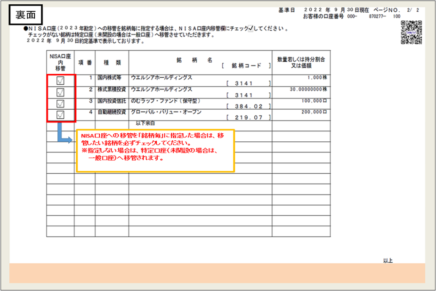
Task: Click the 数量若しくは持分割合 column header
Action: coord(301,62)
